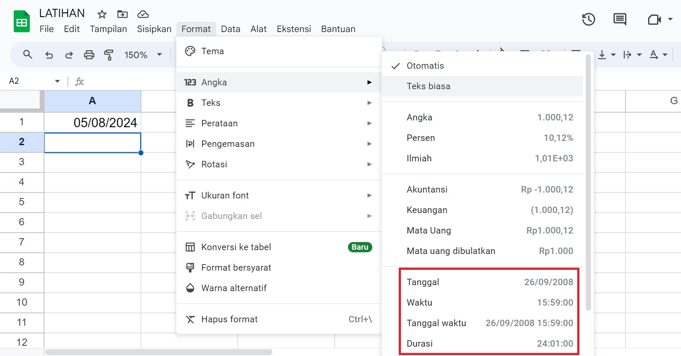Apply the Mata Uang Rp1.000,12 format
The image size is (681, 356).
(x=482, y=231)
